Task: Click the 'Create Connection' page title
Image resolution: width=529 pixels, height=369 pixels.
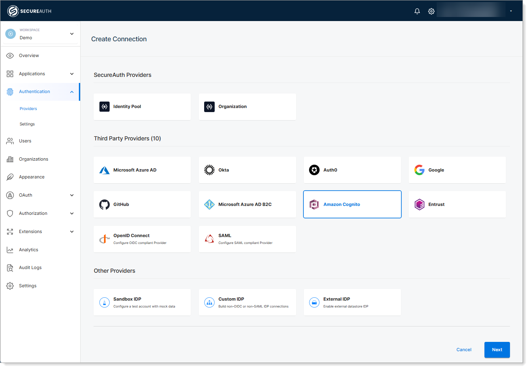Action: point(119,39)
